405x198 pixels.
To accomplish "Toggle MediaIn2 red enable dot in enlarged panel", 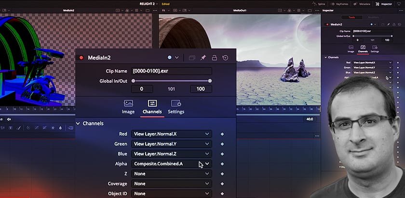I will tap(81, 58).
